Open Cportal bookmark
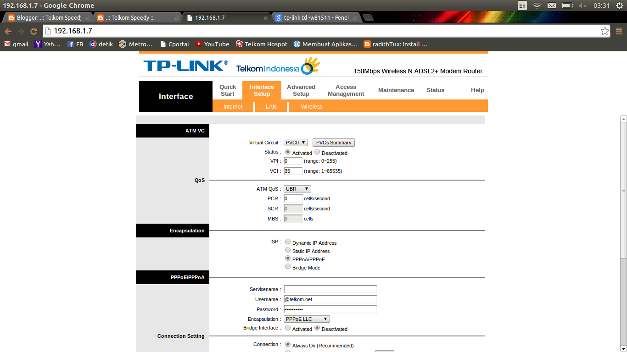Image resolution: width=627 pixels, height=352 pixels. tap(174, 44)
